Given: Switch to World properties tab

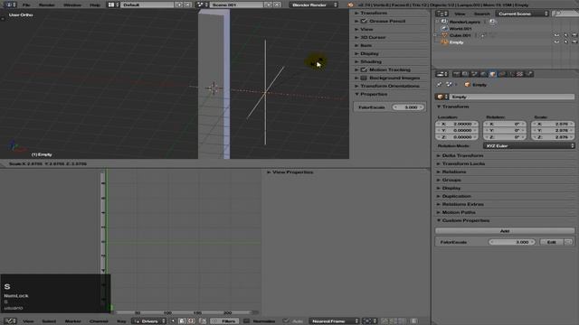Looking at the screenshot, I should tap(483, 74).
